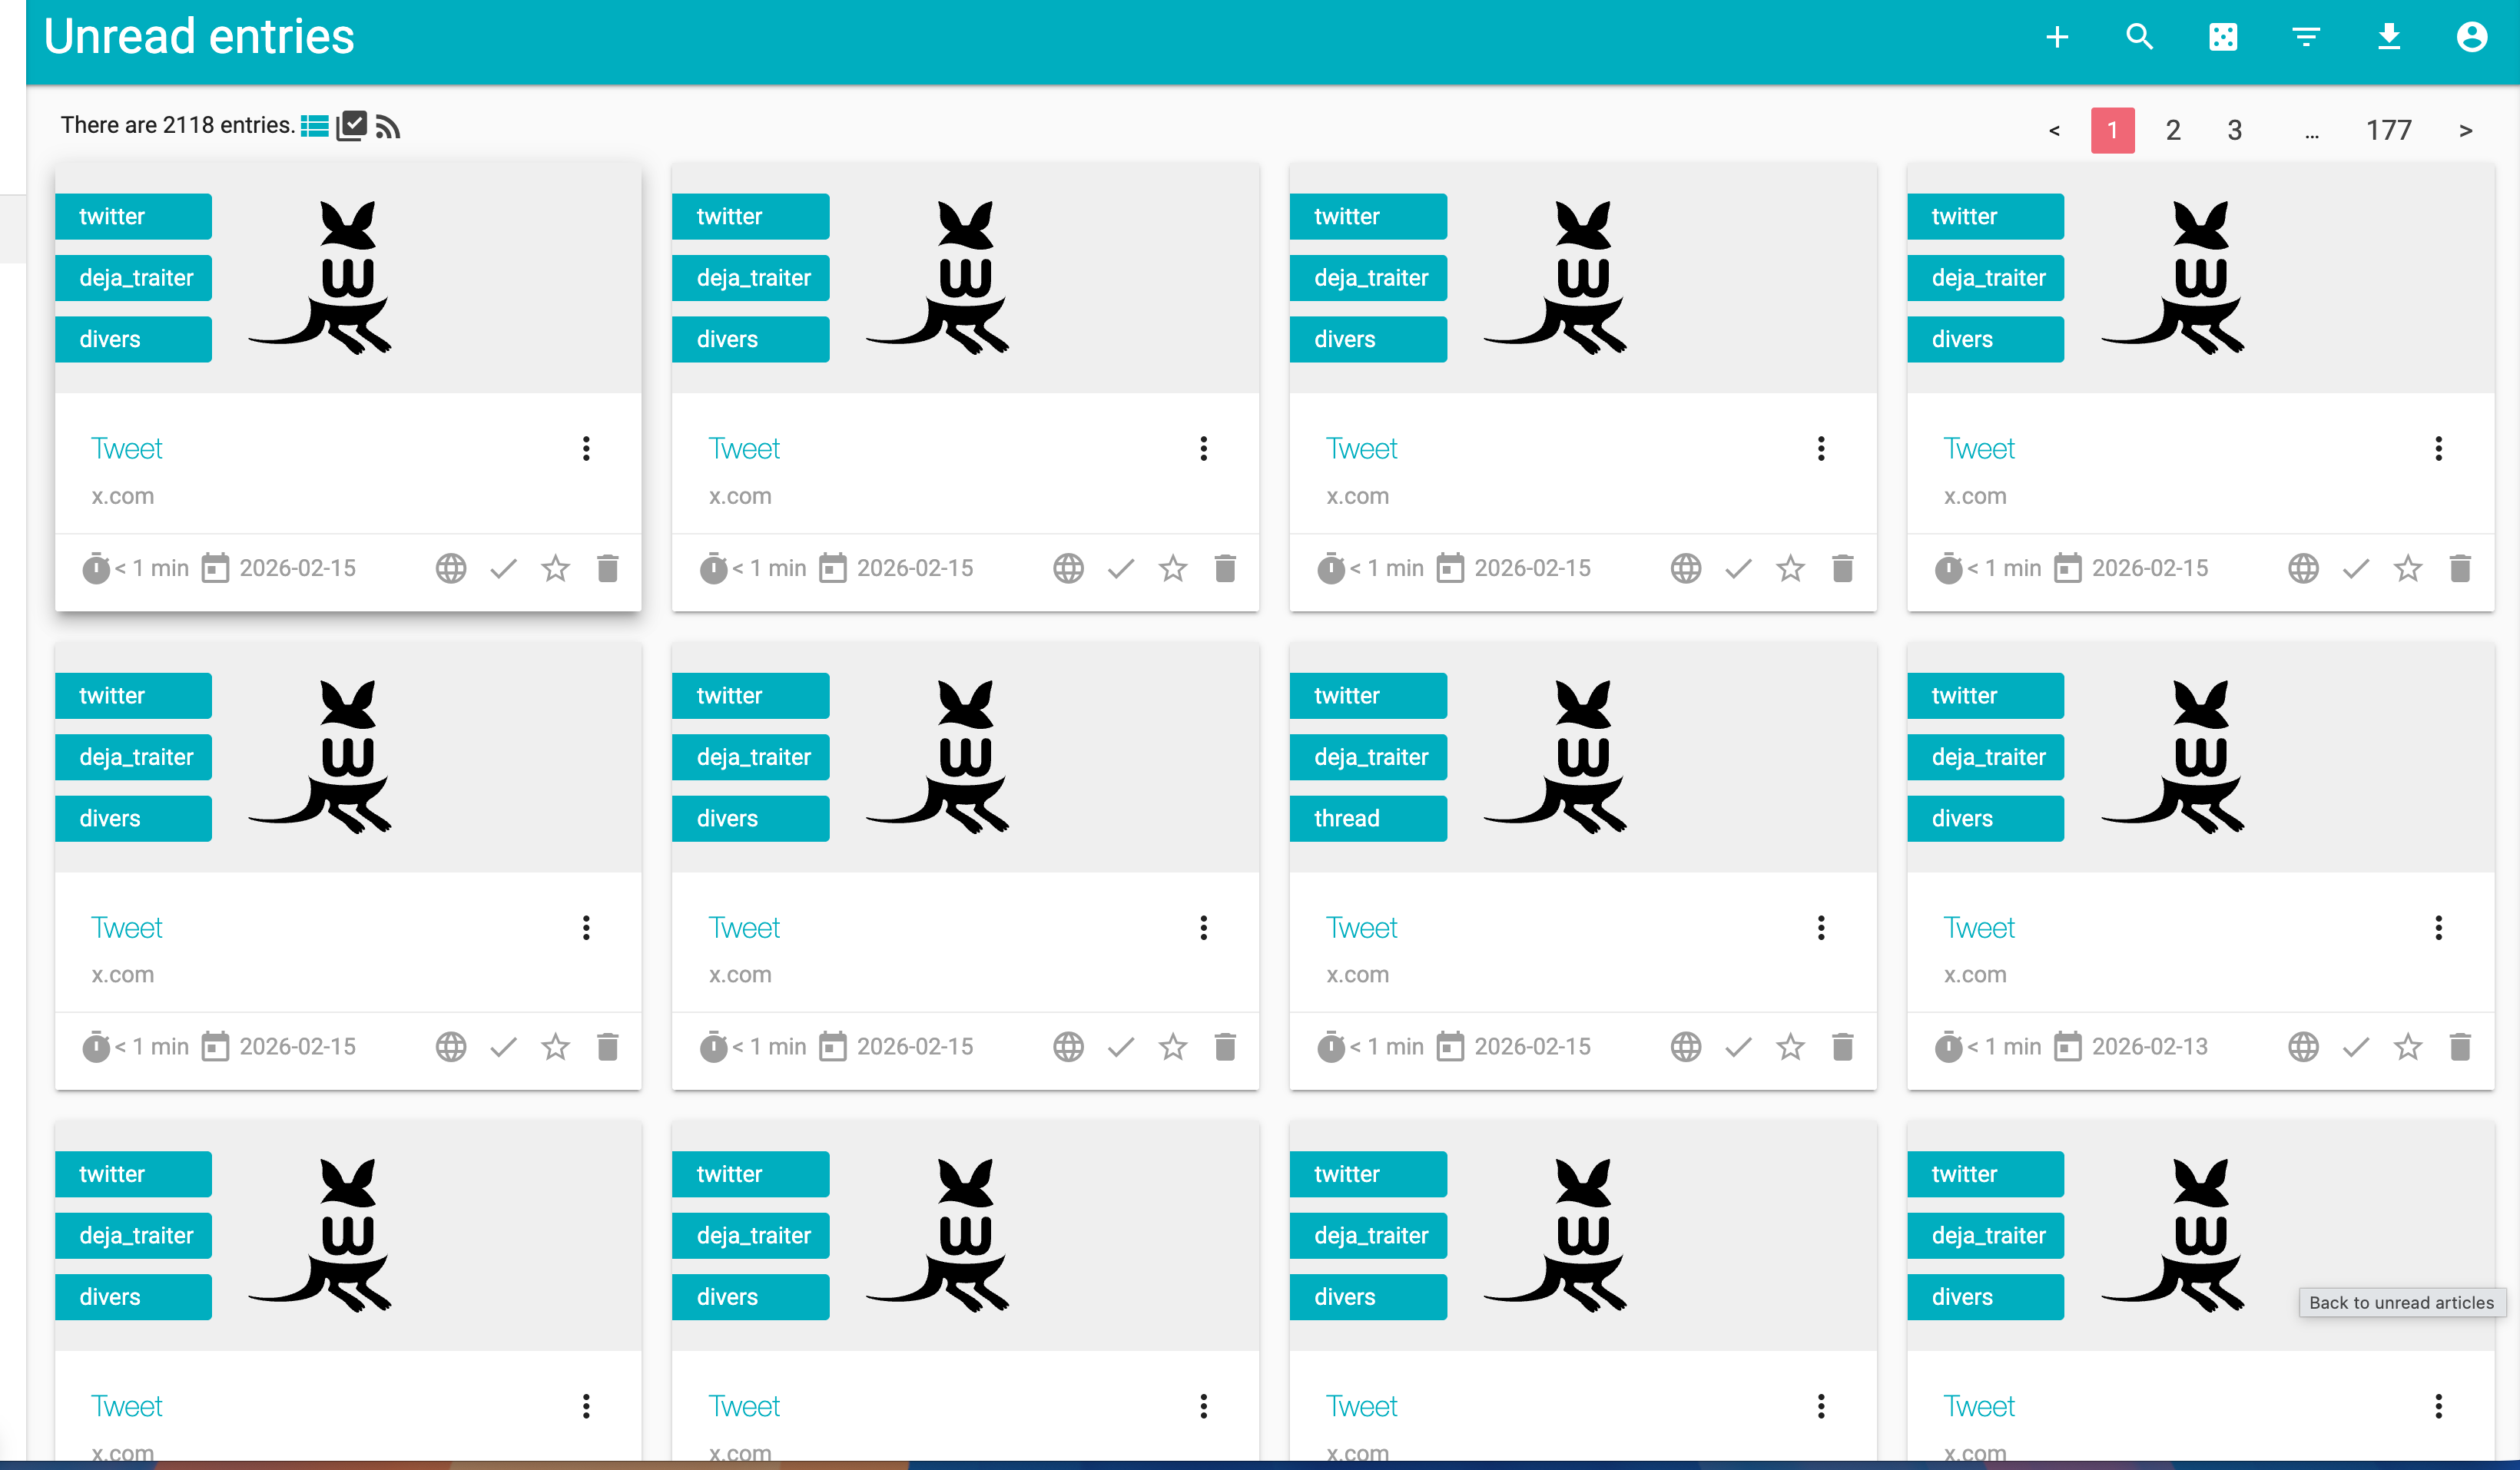The height and width of the screenshot is (1470, 2520).
Task: Delete top row fourth card with trash icon
Action: coord(2459,568)
